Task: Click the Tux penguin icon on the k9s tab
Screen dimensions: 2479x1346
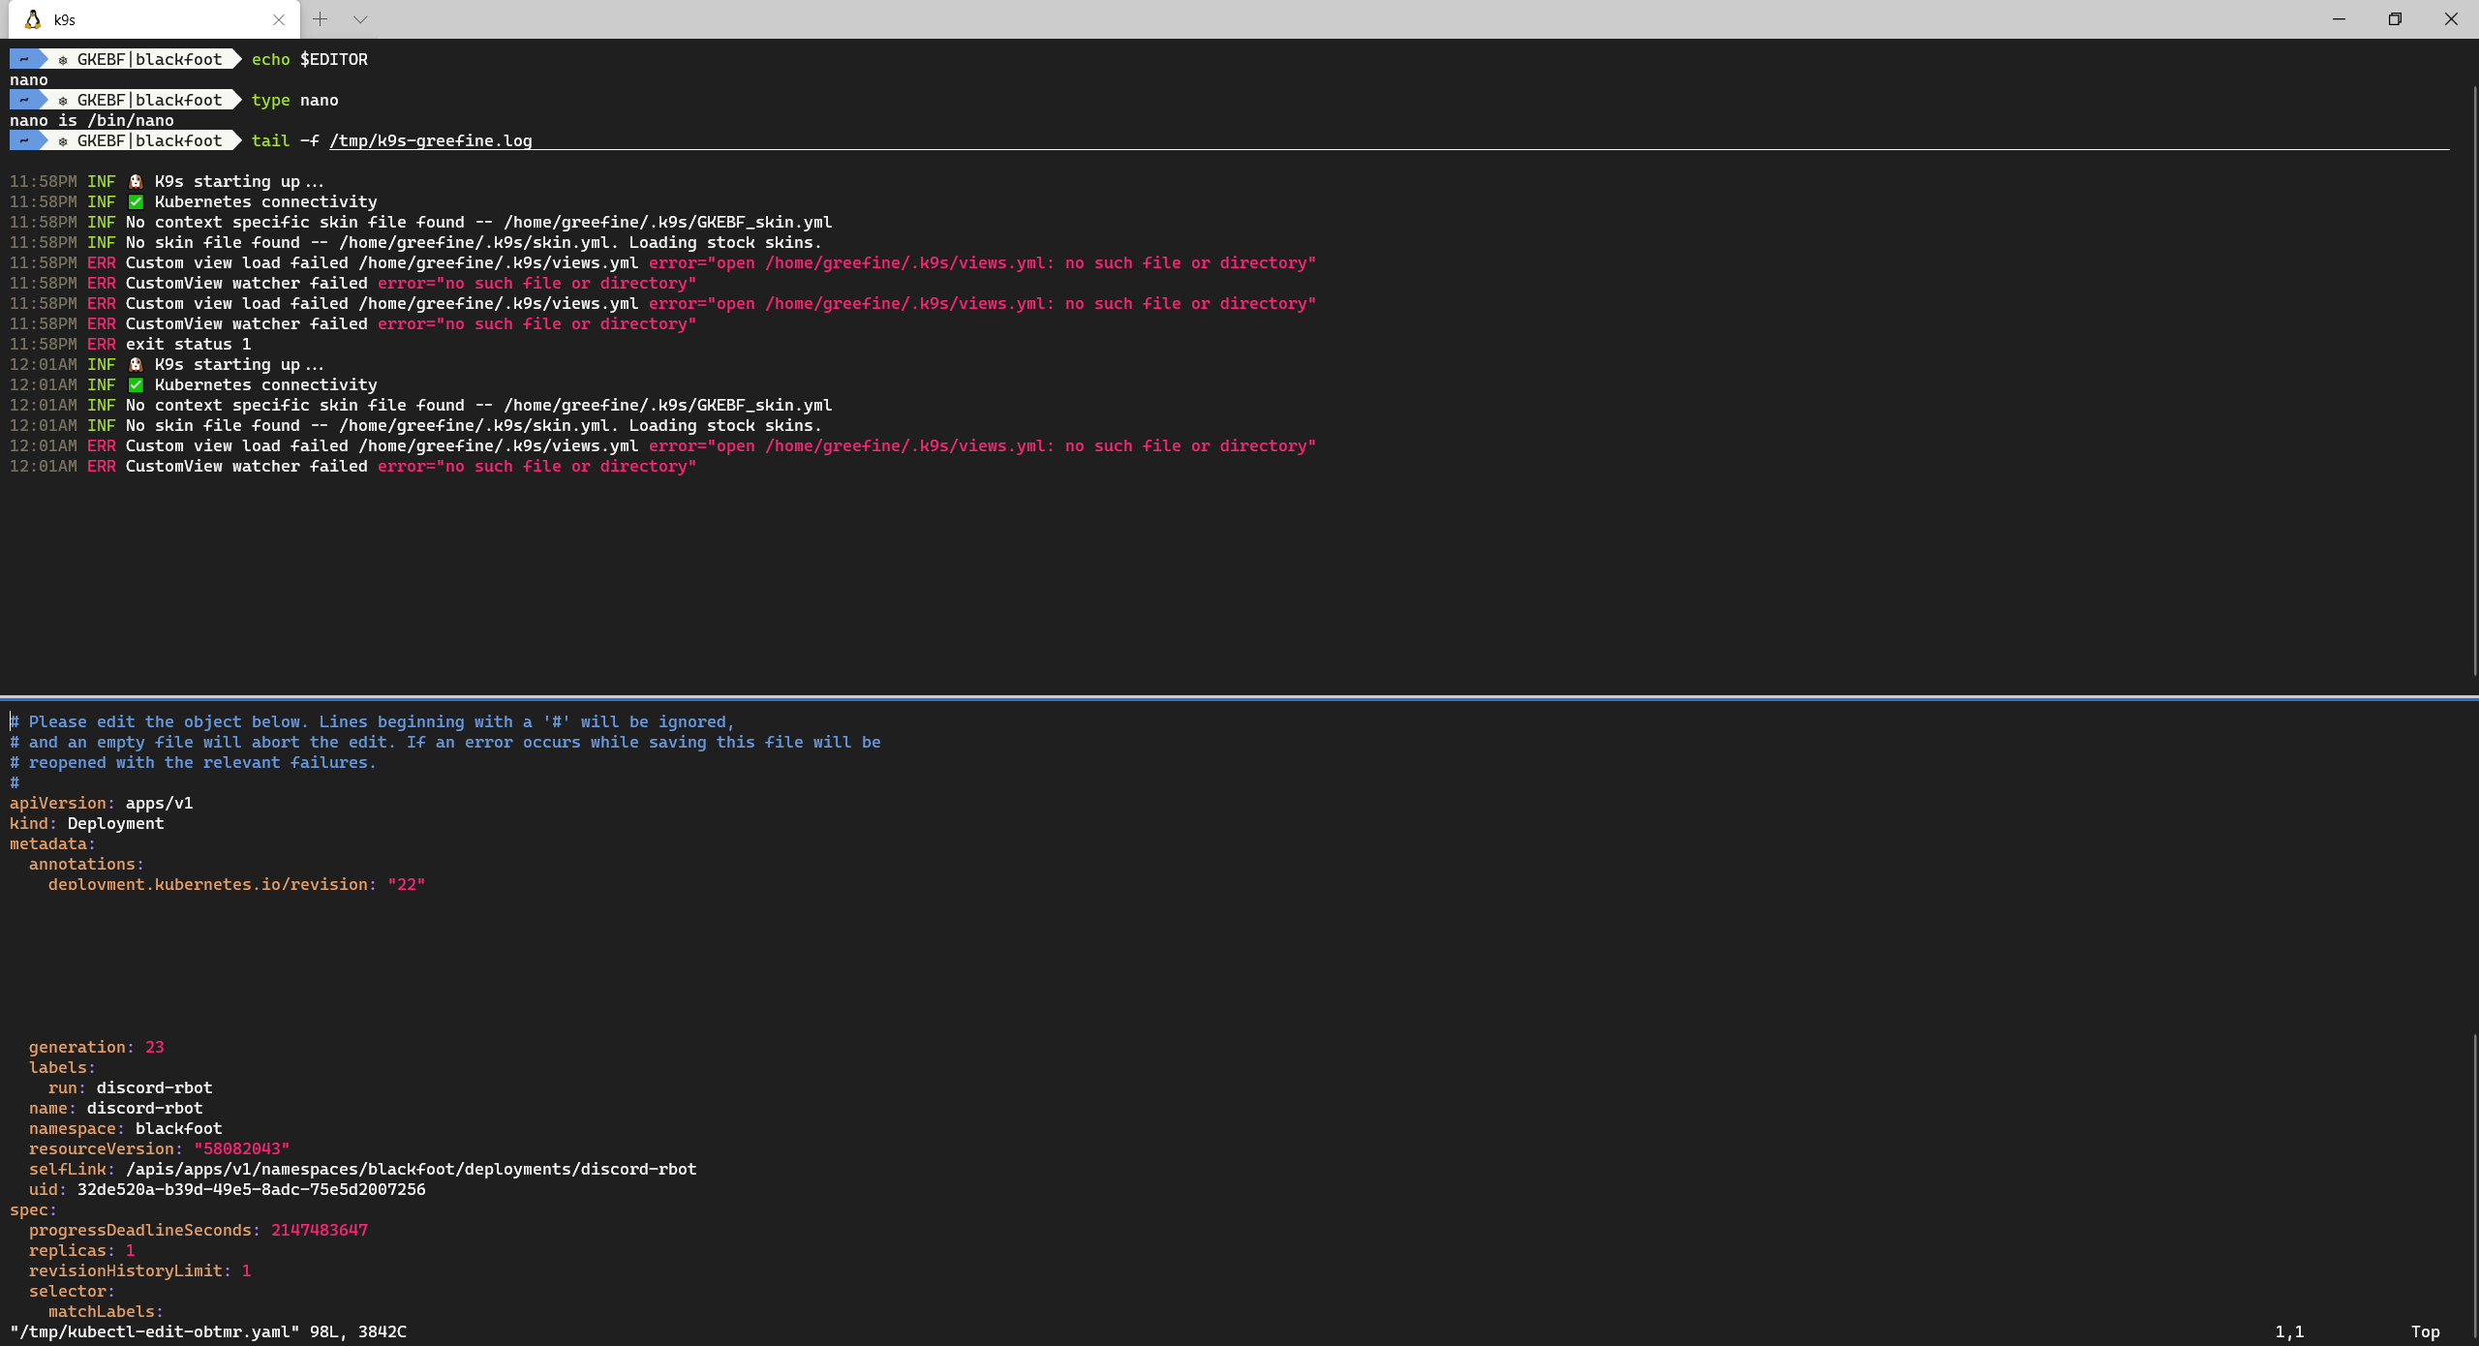Action: (32, 19)
